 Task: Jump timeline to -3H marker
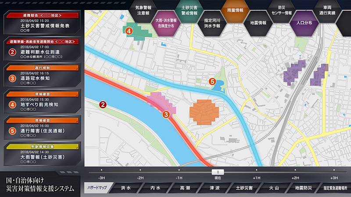(x=101, y=178)
